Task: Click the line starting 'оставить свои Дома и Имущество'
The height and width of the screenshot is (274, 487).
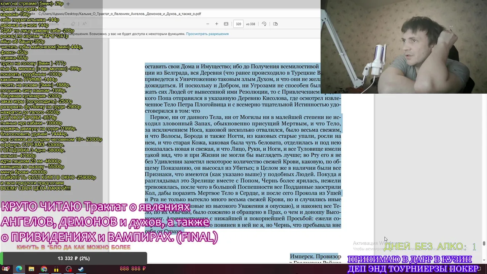Action: click(232, 67)
